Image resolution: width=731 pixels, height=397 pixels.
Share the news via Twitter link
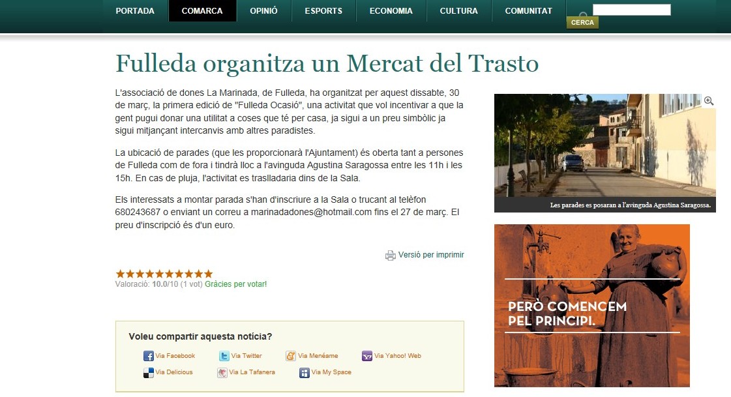(x=246, y=356)
